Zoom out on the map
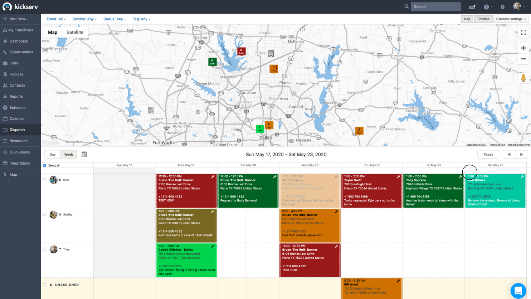 tap(524, 59)
